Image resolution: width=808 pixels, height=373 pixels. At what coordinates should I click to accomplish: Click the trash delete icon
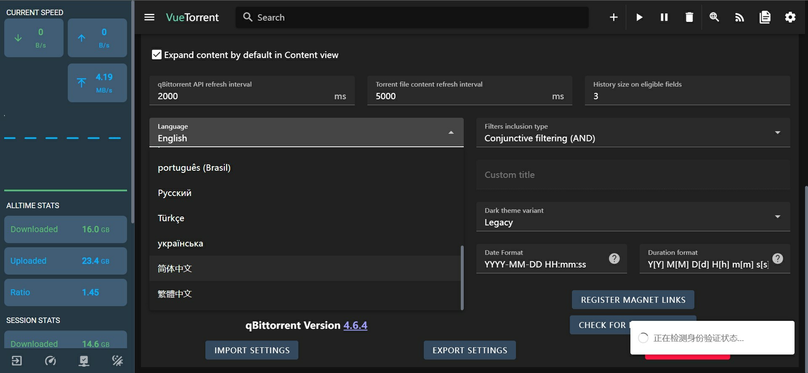689,17
